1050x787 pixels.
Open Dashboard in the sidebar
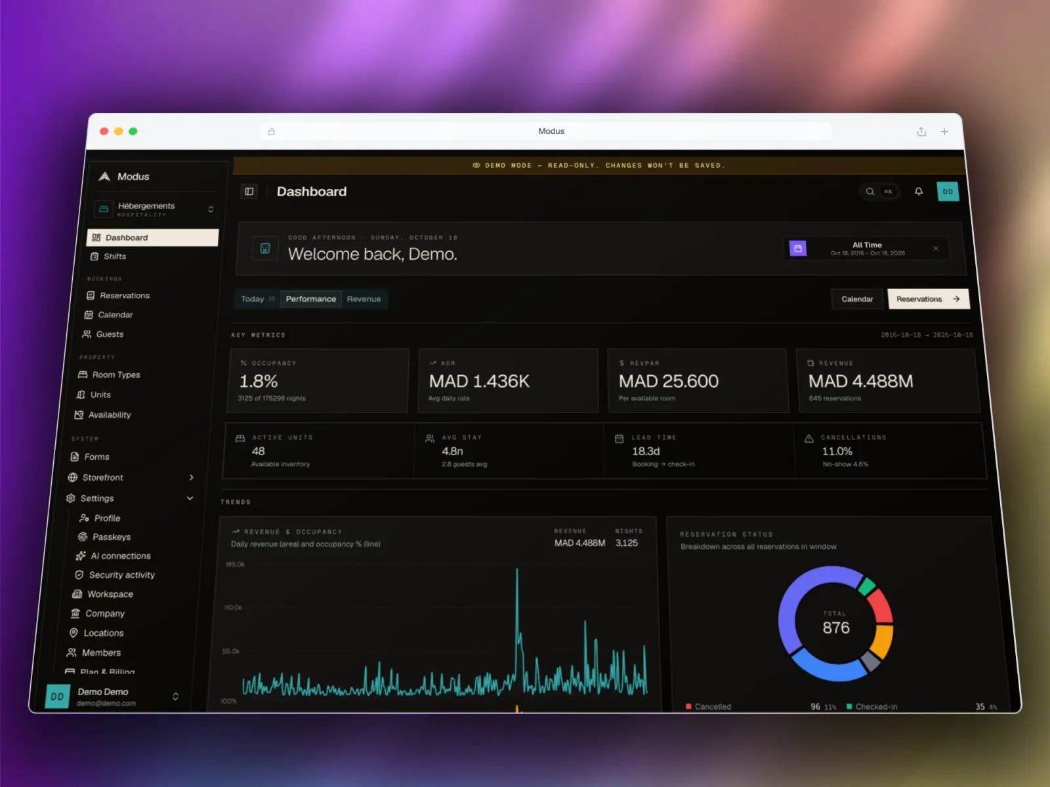(x=152, y=237)
